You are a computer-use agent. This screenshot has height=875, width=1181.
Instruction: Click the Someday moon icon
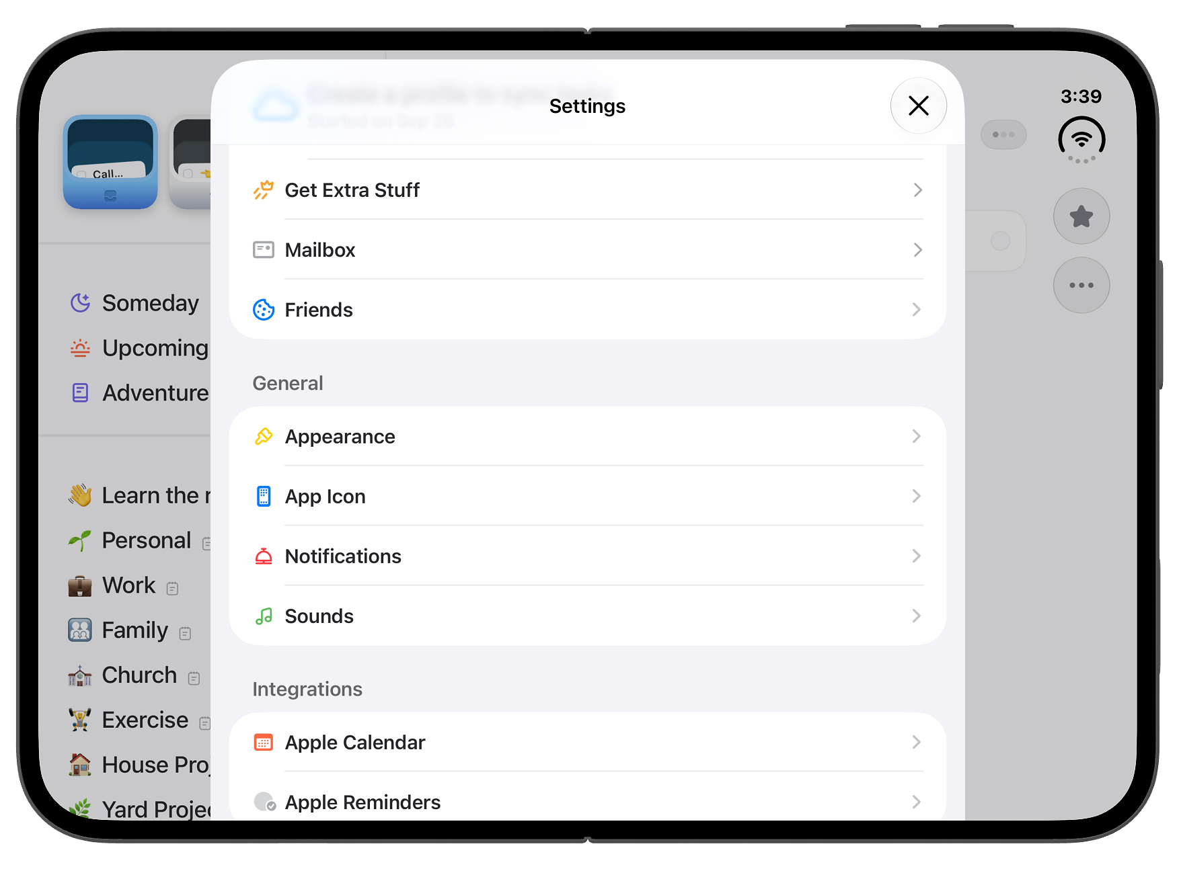click(x=80, y=303)
